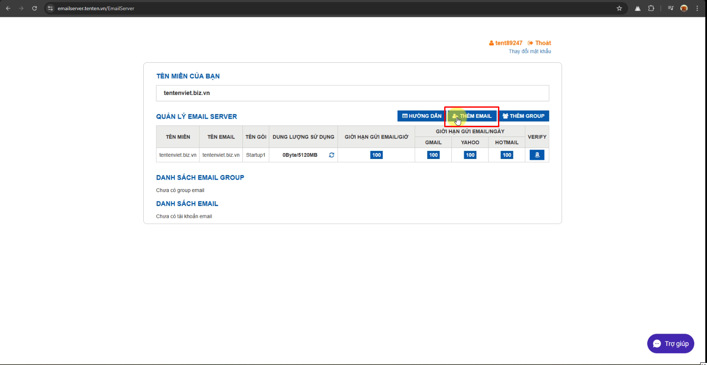Click the address bar URL field
The width and height of the screenshot is (707, 365).
pos(331,8)
